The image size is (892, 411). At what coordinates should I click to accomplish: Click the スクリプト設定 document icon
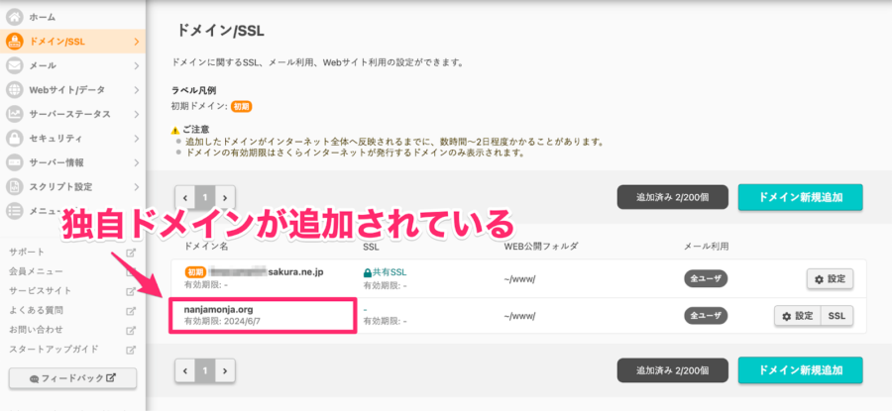pos(14,186)
